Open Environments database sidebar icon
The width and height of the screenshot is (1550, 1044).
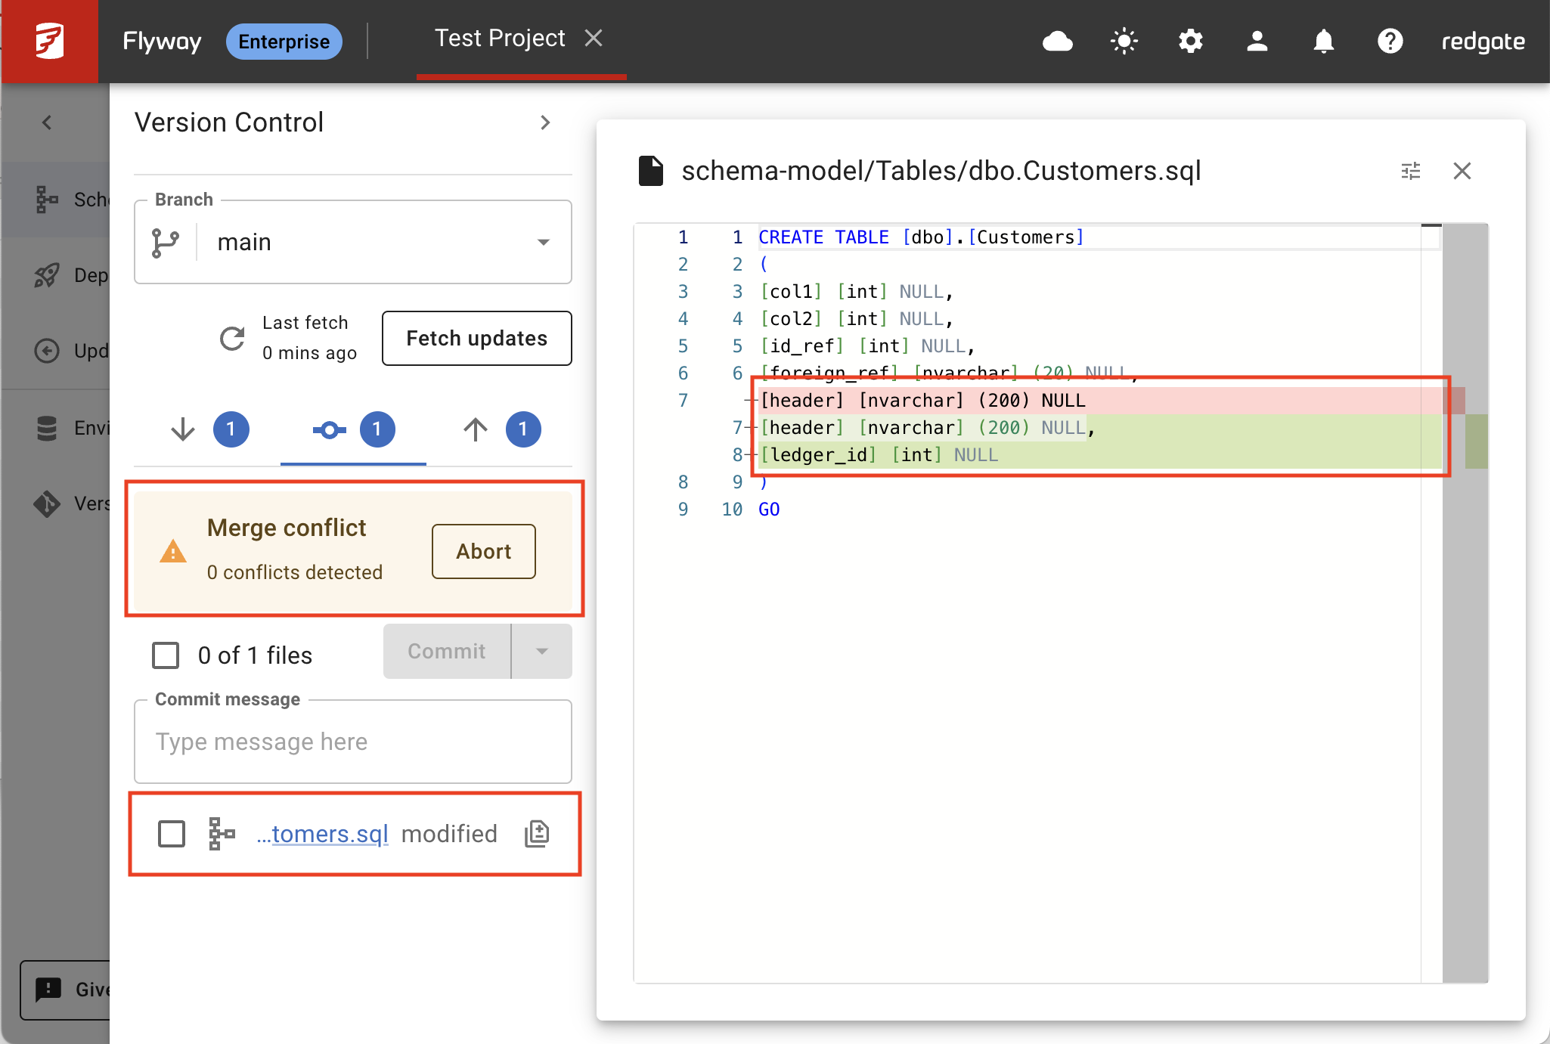47,428
